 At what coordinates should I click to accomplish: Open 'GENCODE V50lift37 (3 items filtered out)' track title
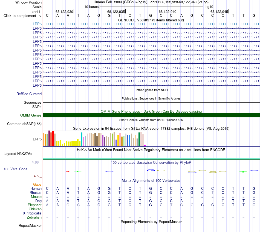(151, 20)
